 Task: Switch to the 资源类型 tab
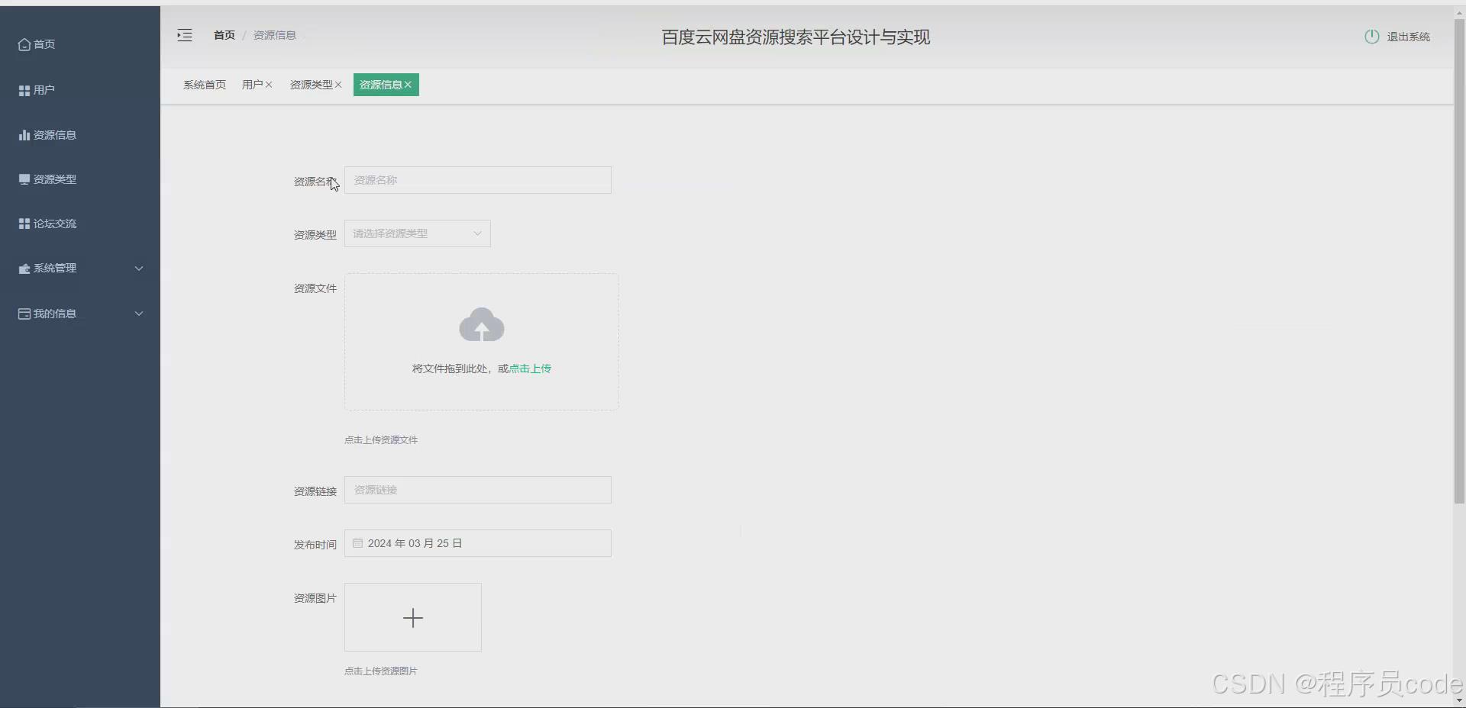(x=312, y=85)
